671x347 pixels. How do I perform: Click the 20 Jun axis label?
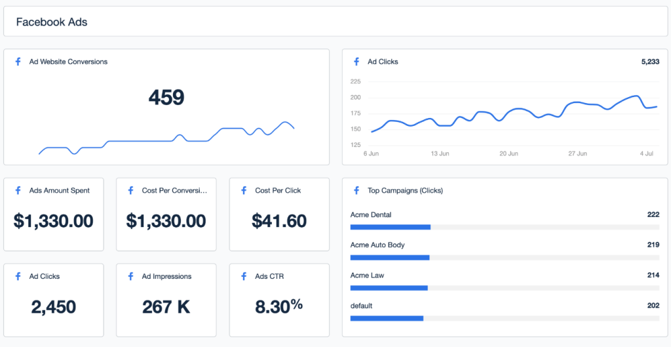[508, 153]
